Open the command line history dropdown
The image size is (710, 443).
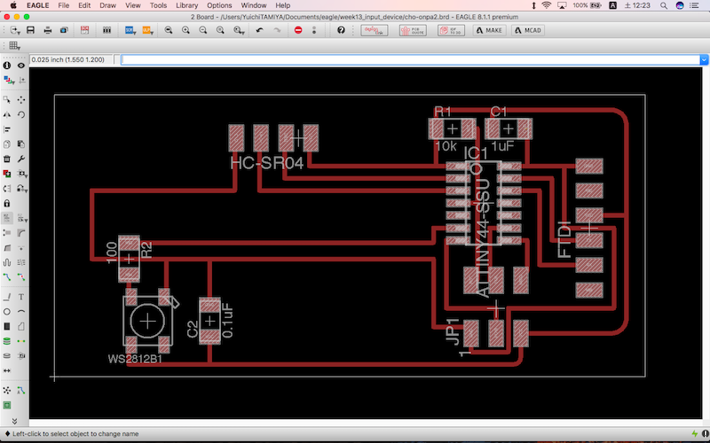(704, 59)
